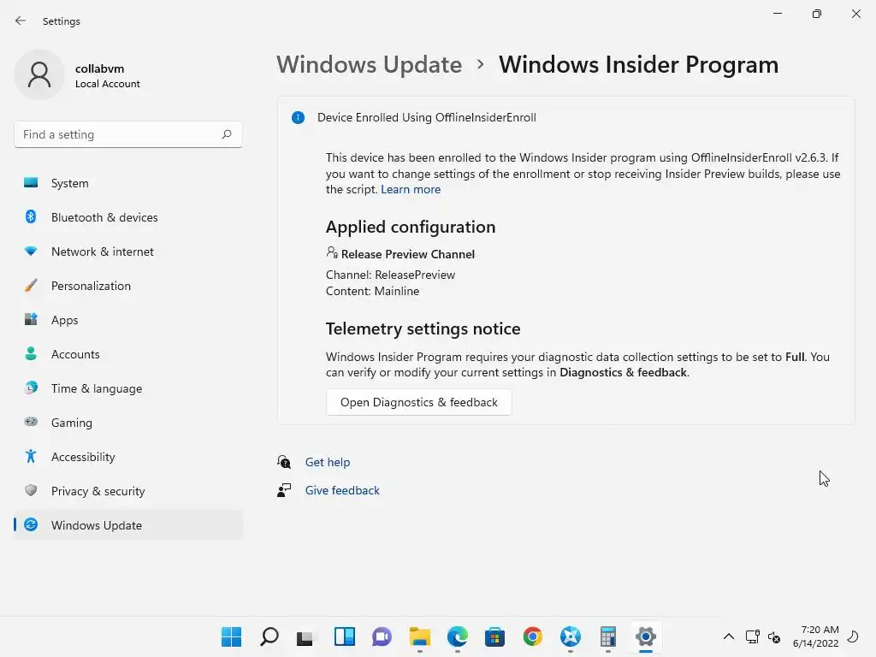Image resolution: width=876 pixels, height=657 pixels.
Task: Launch Google Chrome from taskbar
Action: (532, 636)
